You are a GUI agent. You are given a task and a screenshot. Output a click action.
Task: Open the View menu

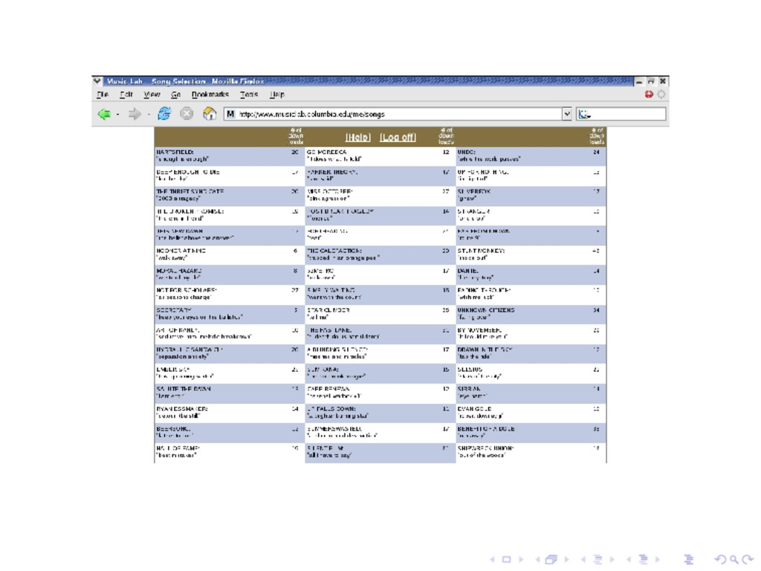152,94
